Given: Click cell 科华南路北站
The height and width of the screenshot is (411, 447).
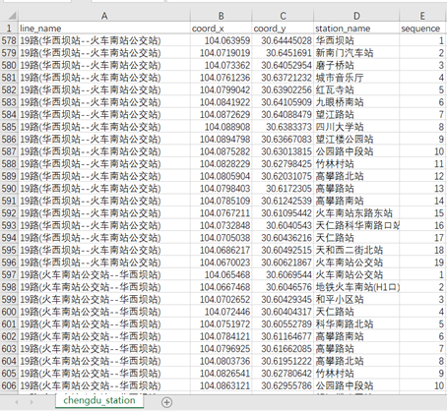Looking at the screenshot, I should click(356, 323).
